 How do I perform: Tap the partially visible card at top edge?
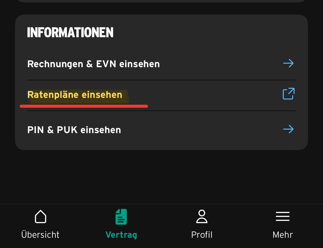[161, 1]
